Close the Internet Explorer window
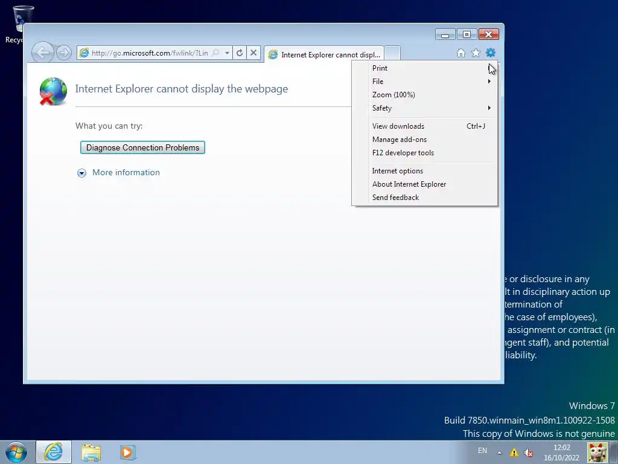 489,34
